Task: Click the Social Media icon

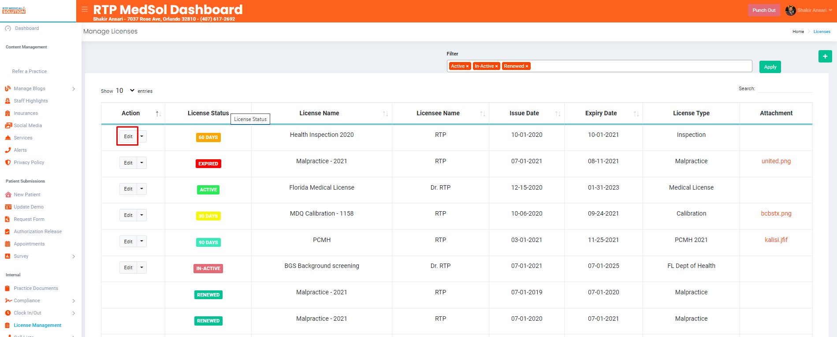Action: (x=8, y=125)
